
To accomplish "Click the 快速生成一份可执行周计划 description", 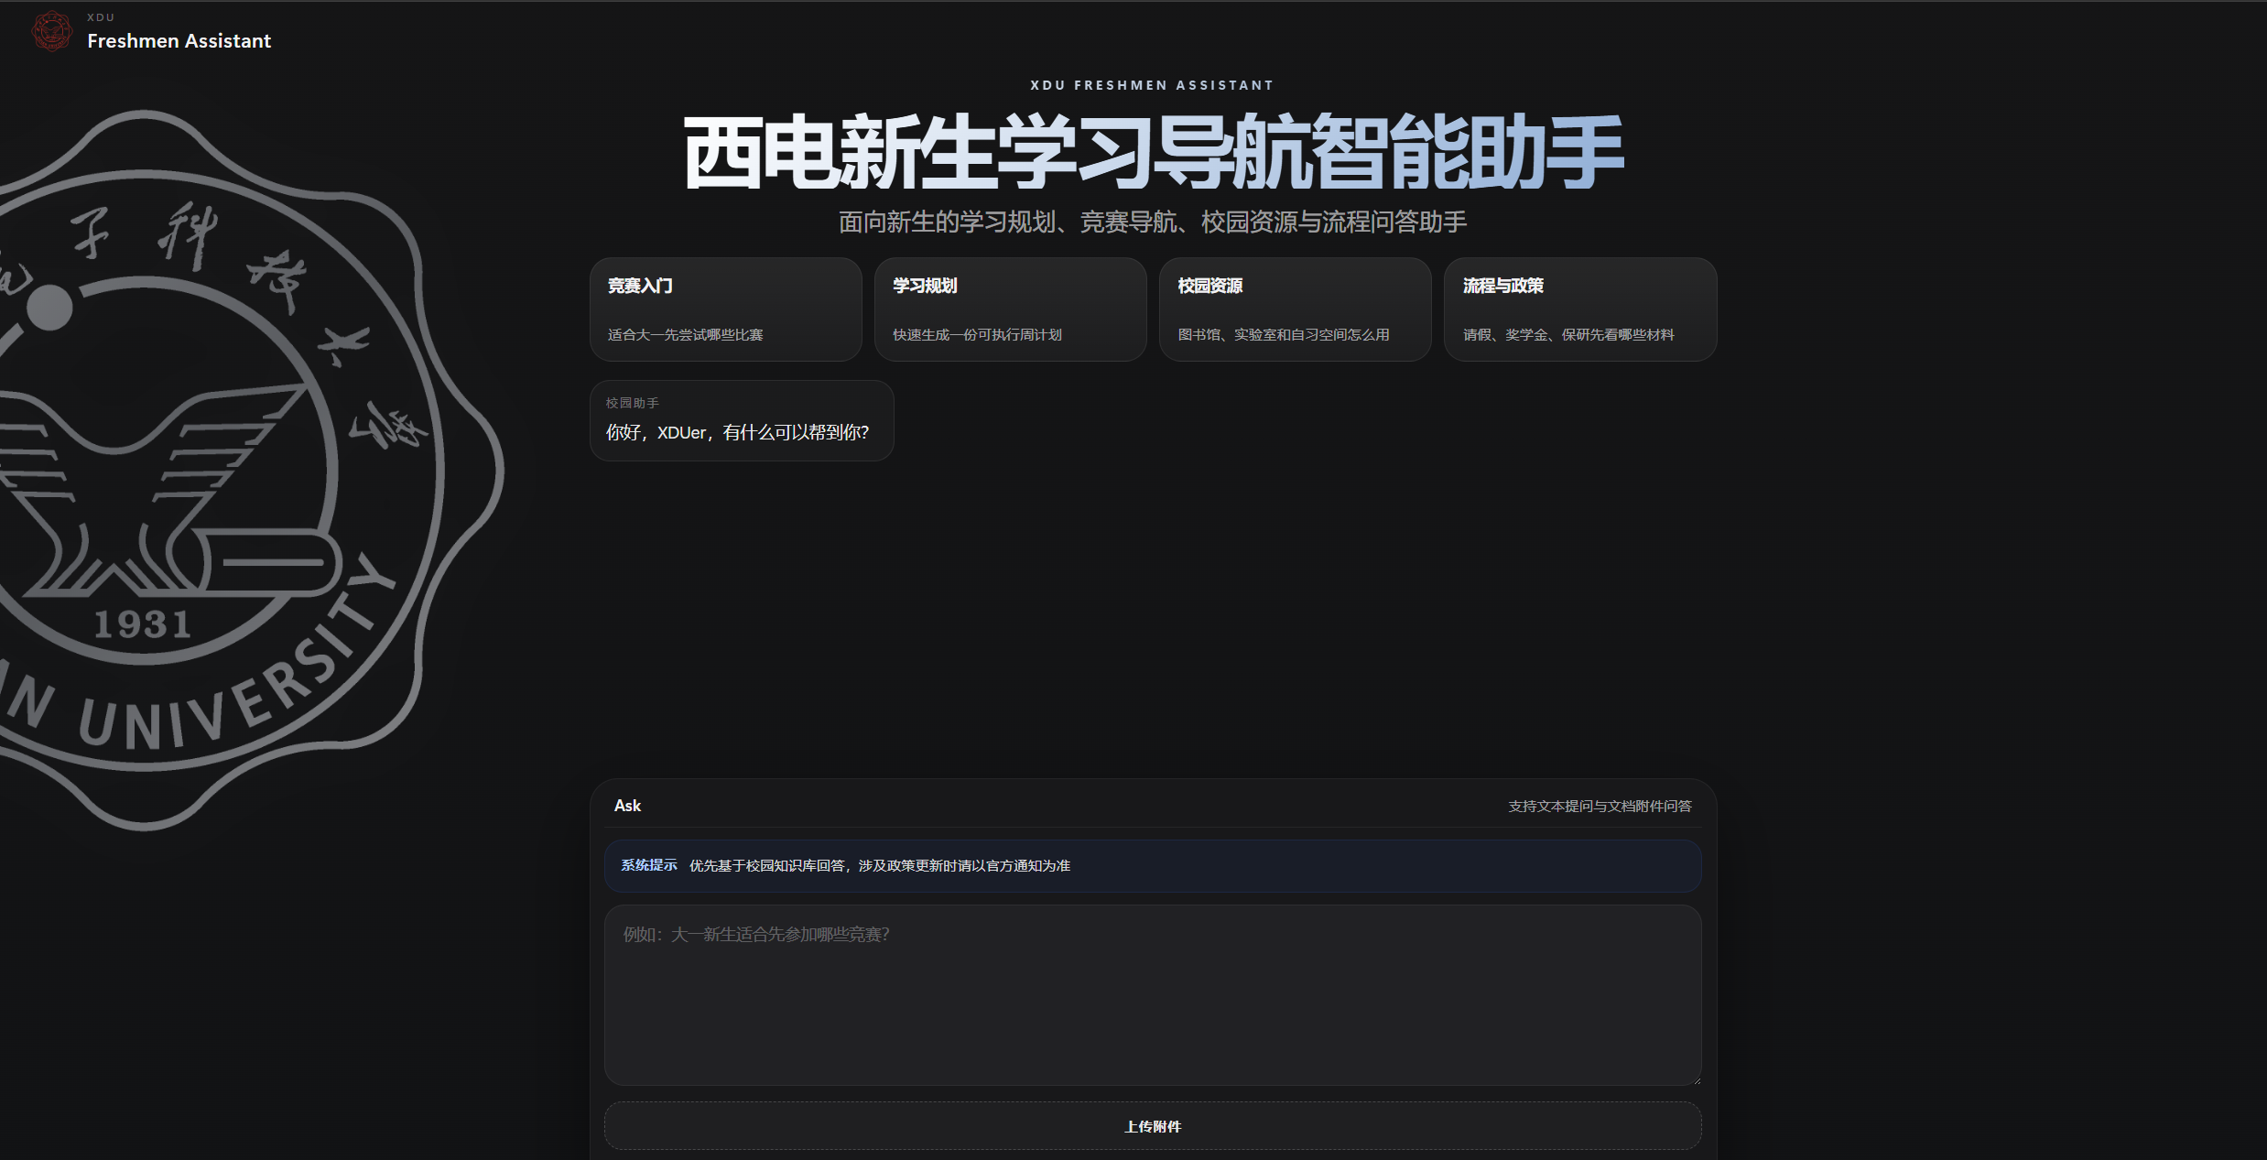I will point(977,335).
